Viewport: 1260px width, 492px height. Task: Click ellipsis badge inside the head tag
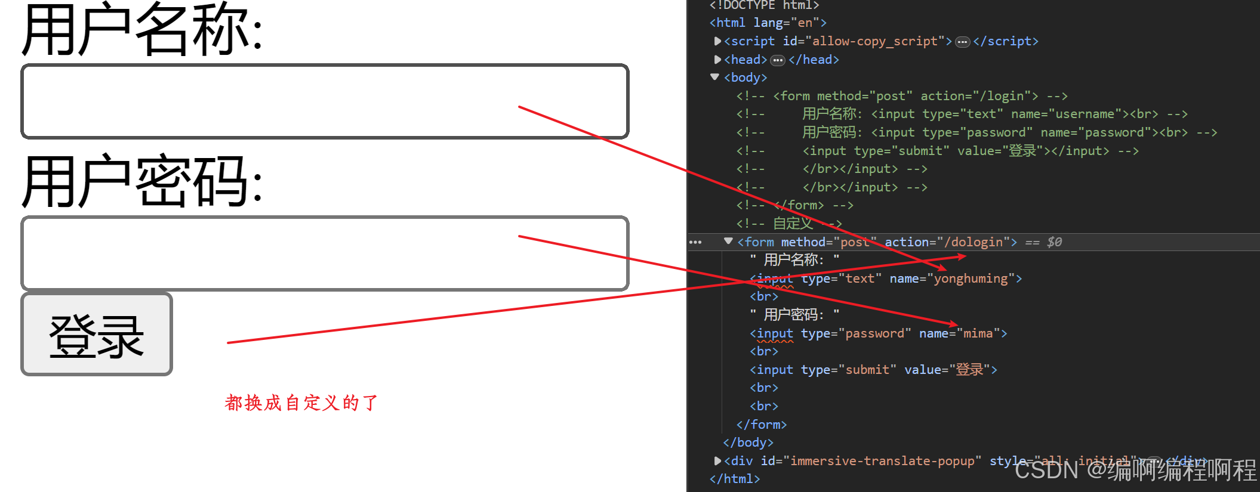point(778,60)
